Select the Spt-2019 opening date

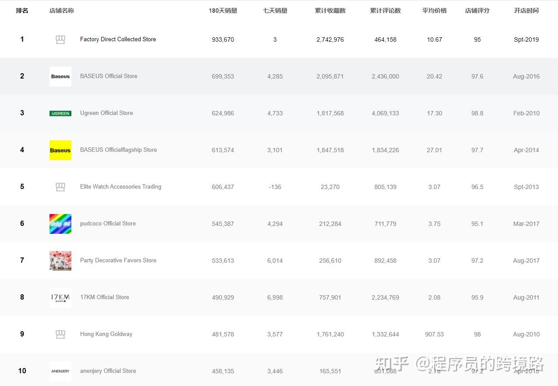click(526, 39)
